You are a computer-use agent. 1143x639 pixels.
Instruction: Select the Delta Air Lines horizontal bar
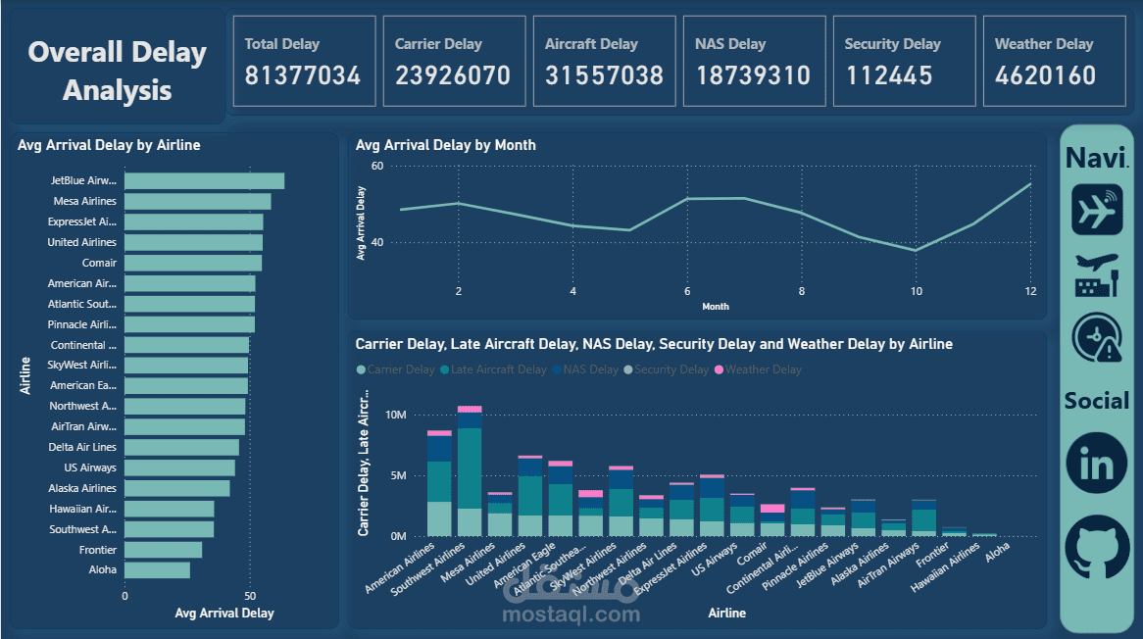[181, 447]
